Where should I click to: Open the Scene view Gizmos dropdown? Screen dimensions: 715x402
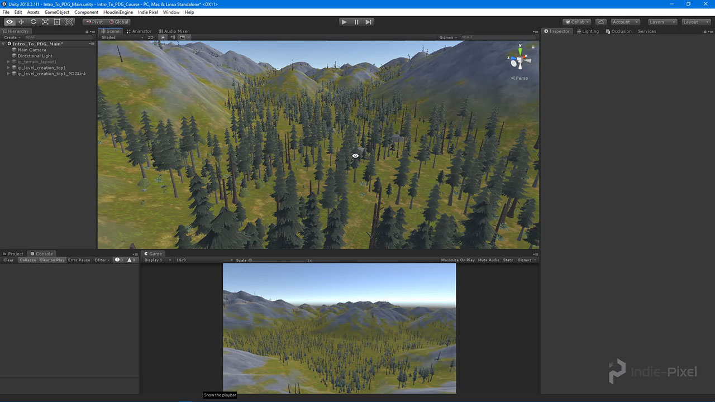coord(448,37)
